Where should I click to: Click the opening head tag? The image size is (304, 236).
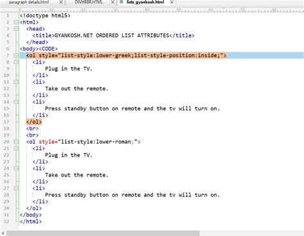click(x=35, y=29)
